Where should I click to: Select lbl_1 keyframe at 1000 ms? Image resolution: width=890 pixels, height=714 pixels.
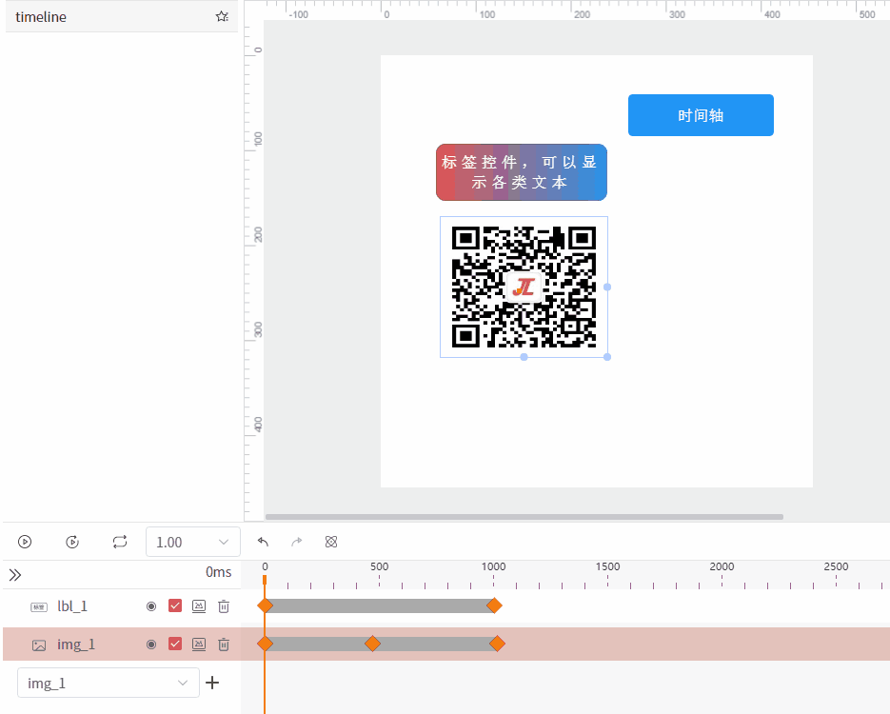pos(494,605)
